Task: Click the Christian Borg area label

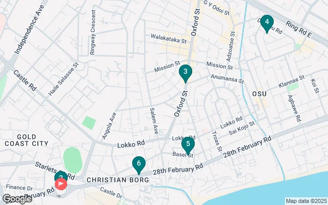Action: click(118, 180)
